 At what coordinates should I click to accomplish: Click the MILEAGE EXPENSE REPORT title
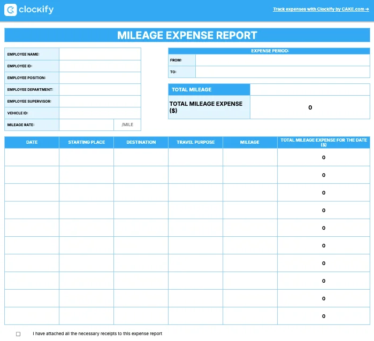[187, 35]
